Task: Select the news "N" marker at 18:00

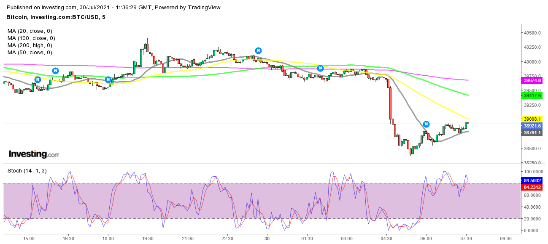Action: (108, 79)
